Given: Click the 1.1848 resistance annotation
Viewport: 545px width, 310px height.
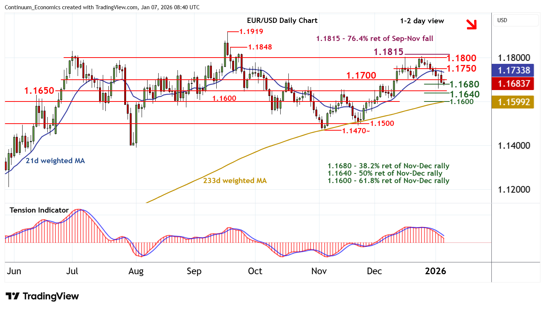Looking at the screenshot, I should tap(260, 47).
